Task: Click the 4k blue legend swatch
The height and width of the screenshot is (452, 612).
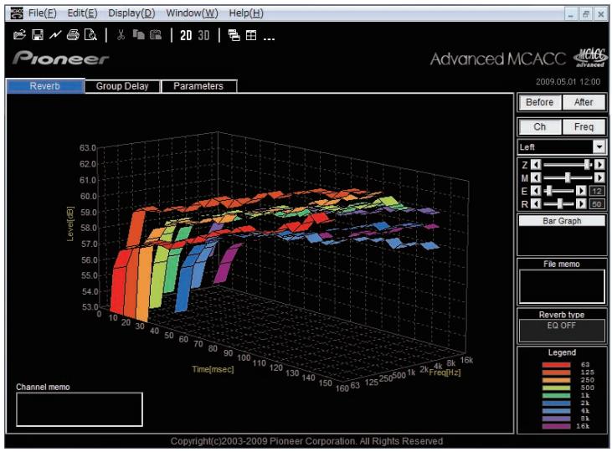Action: pyautogui.click(x=556, y=411)
